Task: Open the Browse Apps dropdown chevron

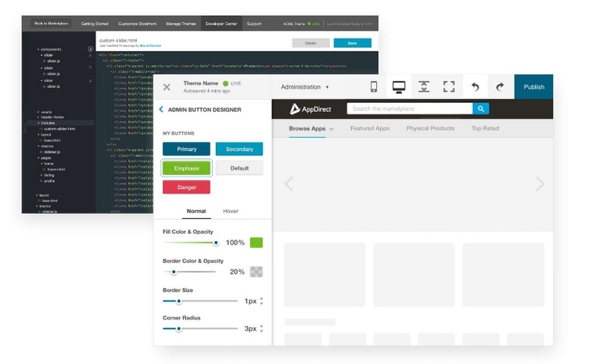Action: click(x=331, y=128)
